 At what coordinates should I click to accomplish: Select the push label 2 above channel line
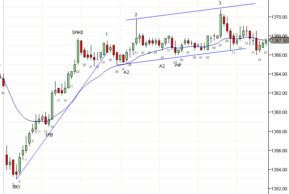136,15
